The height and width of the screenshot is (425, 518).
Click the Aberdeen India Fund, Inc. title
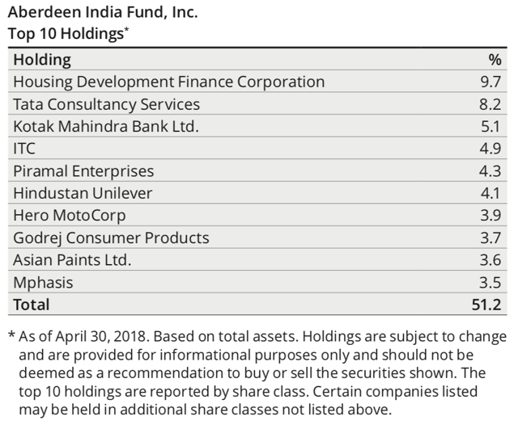pyautogui.click(x=103, y=12)
